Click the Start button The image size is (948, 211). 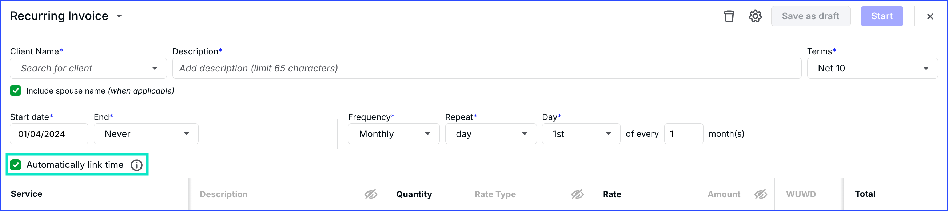tap(881, 16)
